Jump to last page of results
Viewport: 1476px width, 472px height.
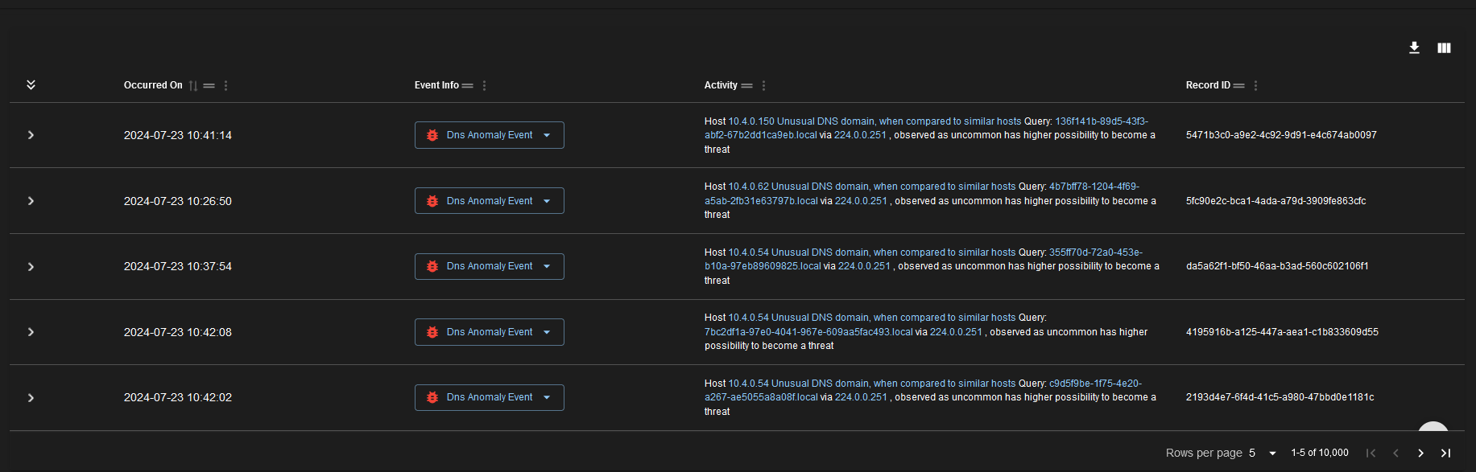point(1445,454)
